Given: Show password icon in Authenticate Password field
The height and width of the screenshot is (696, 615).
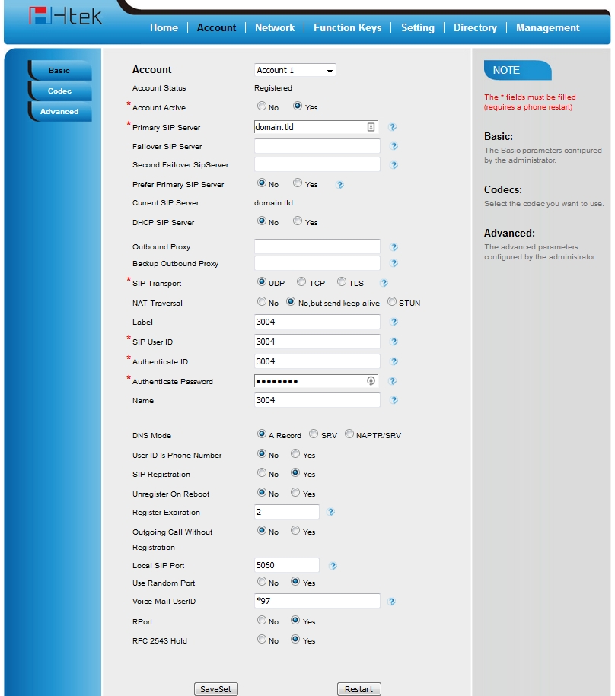Looking at the screenshot, I should point(371,381).
